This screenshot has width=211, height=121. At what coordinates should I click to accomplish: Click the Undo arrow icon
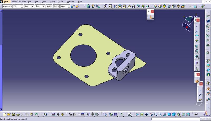[36, 114]
